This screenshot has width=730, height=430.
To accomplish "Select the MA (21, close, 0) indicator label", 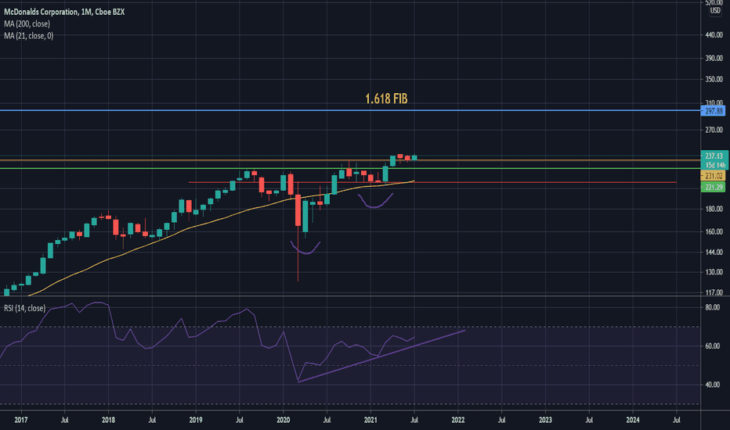I will coord(29,36).
